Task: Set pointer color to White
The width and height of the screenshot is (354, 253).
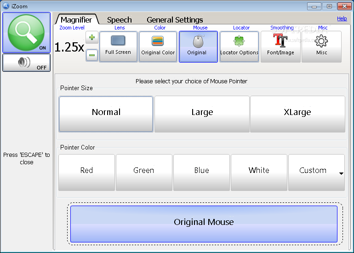Action: click(x=259, y=172)
